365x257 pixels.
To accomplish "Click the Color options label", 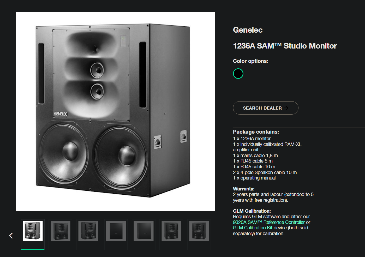I will point(250,61).
